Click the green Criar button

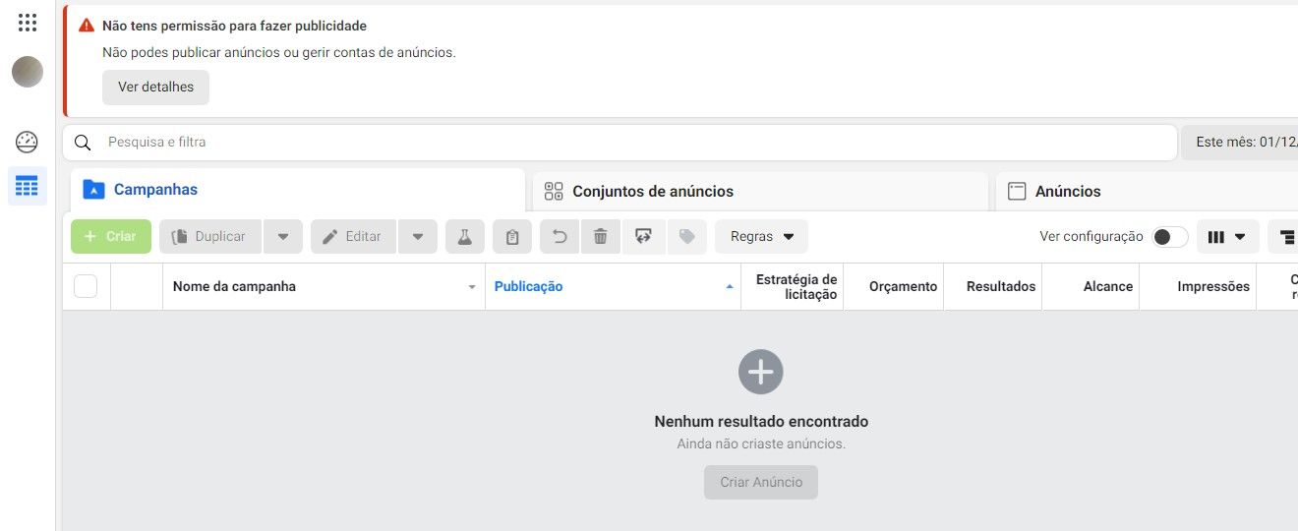111,237
